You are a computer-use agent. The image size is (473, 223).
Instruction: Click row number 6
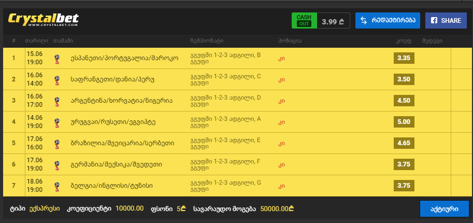tap(13, 164)
